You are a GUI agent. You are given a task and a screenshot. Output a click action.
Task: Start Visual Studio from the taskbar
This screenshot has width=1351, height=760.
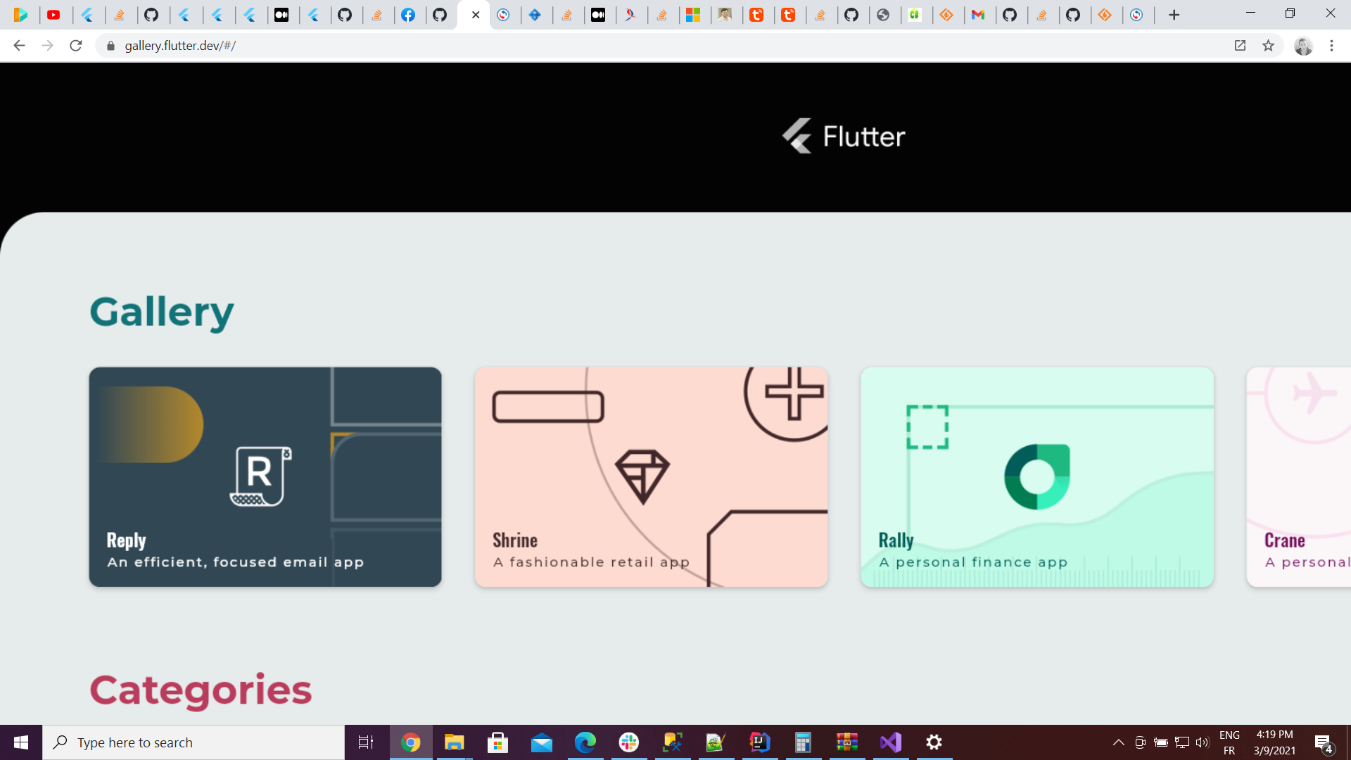click(890, 742)
